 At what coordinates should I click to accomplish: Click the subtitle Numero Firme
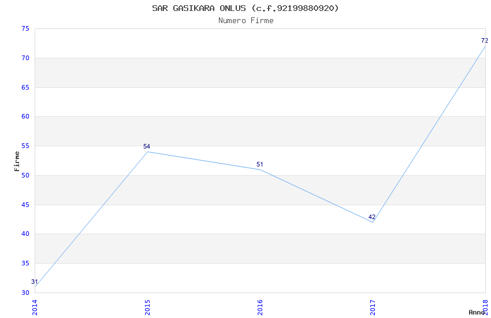(x=246, y=20)
